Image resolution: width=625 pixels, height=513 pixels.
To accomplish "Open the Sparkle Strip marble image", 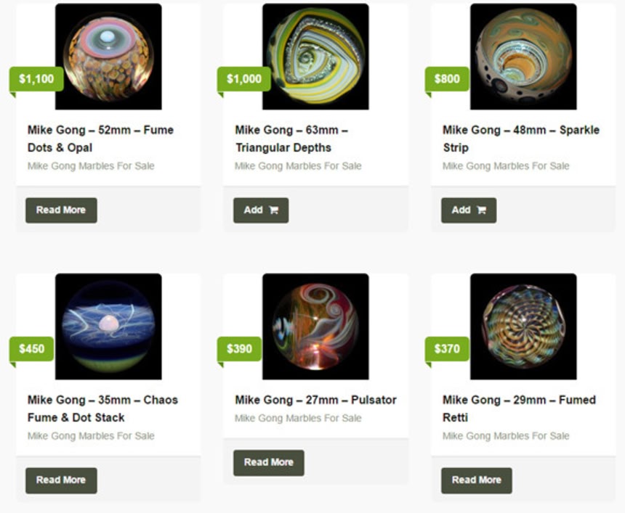I will coord(523,57).
